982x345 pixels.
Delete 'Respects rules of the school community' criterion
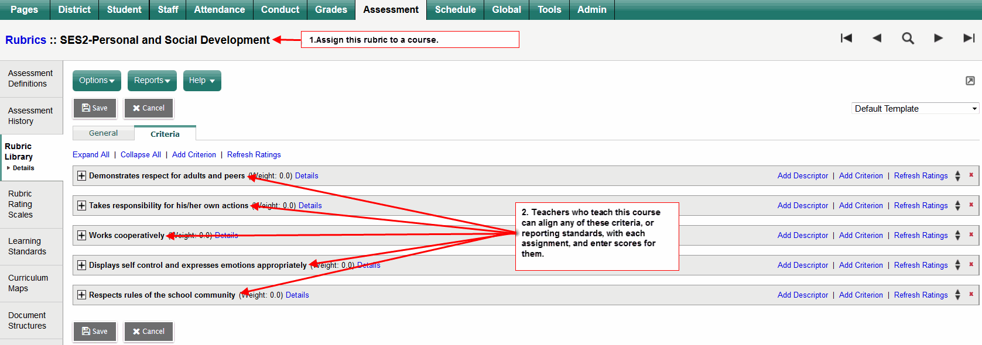click(x=971, y=294)
